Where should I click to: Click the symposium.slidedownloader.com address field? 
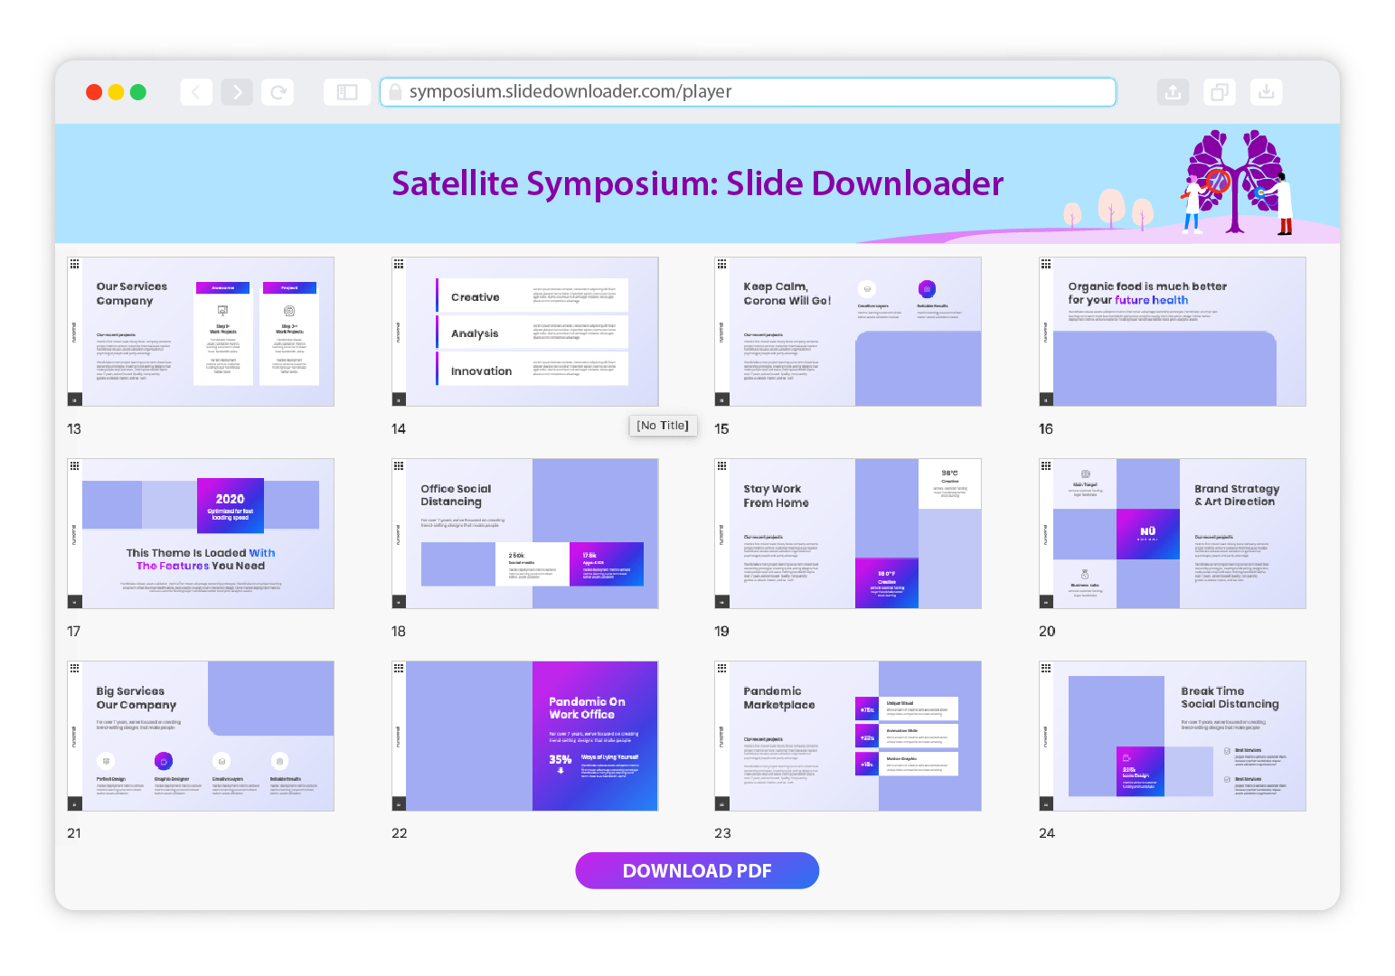click(750, 92)
